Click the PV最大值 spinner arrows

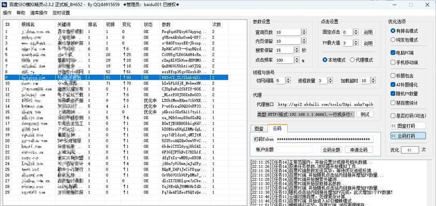click(356, 43)
